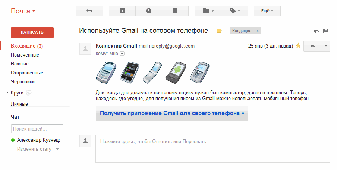Image resolution: width=337 pixels, height=170 pixels.
Task: Show details arrow next to кому: мне
Action: (122, 54)
